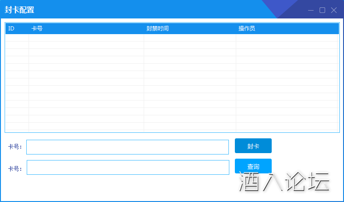Focus the 卡号 input beside 封卡 button
The width and height of the screenshot is (344, 202).
pos(128,147)
